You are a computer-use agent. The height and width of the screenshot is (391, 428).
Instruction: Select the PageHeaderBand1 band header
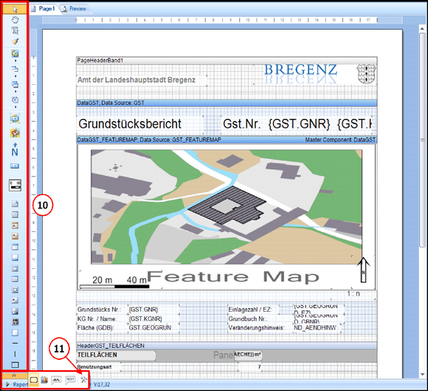click(227, 61)
